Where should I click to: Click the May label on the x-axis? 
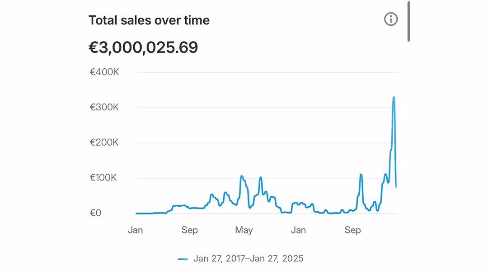tap(244, 230)
